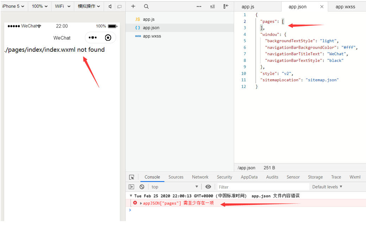Open the 模拟操作 dropdown menu
This screenshot has height=226, width=366.
pos(89,6)
